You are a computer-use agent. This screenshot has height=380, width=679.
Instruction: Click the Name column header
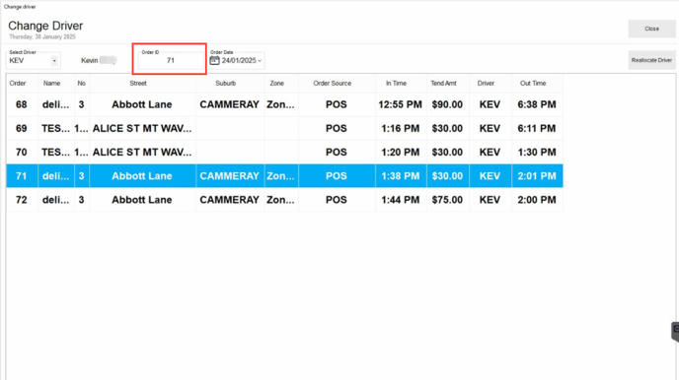click(51, 84)
